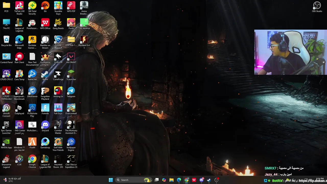Launch UltraViewer desktop icon

click(x=32, y=92)
